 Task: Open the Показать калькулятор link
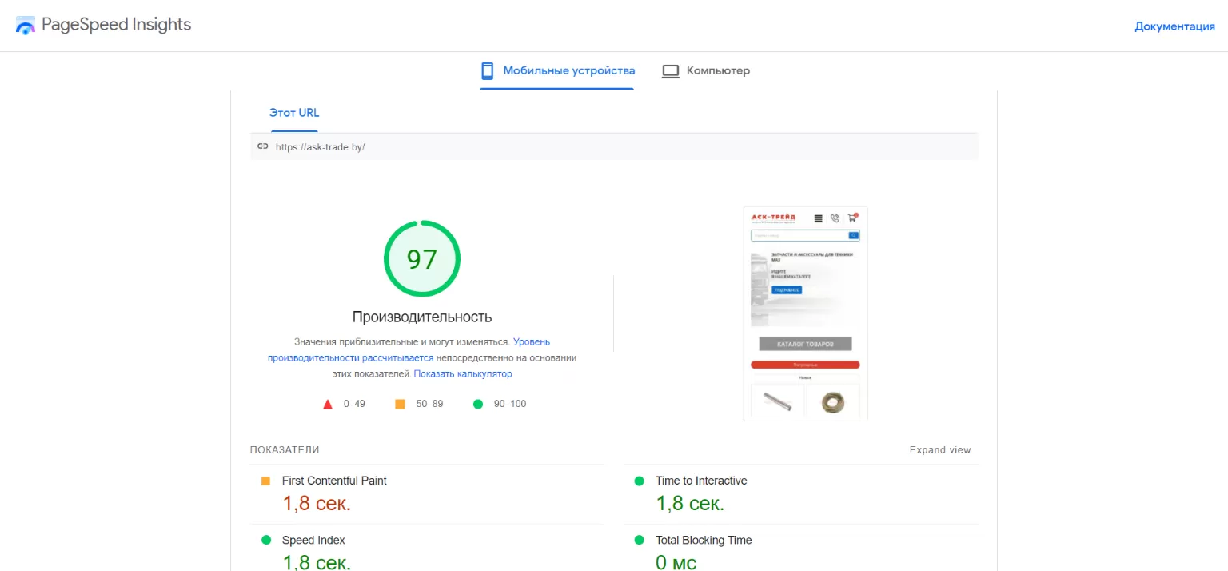464,373
